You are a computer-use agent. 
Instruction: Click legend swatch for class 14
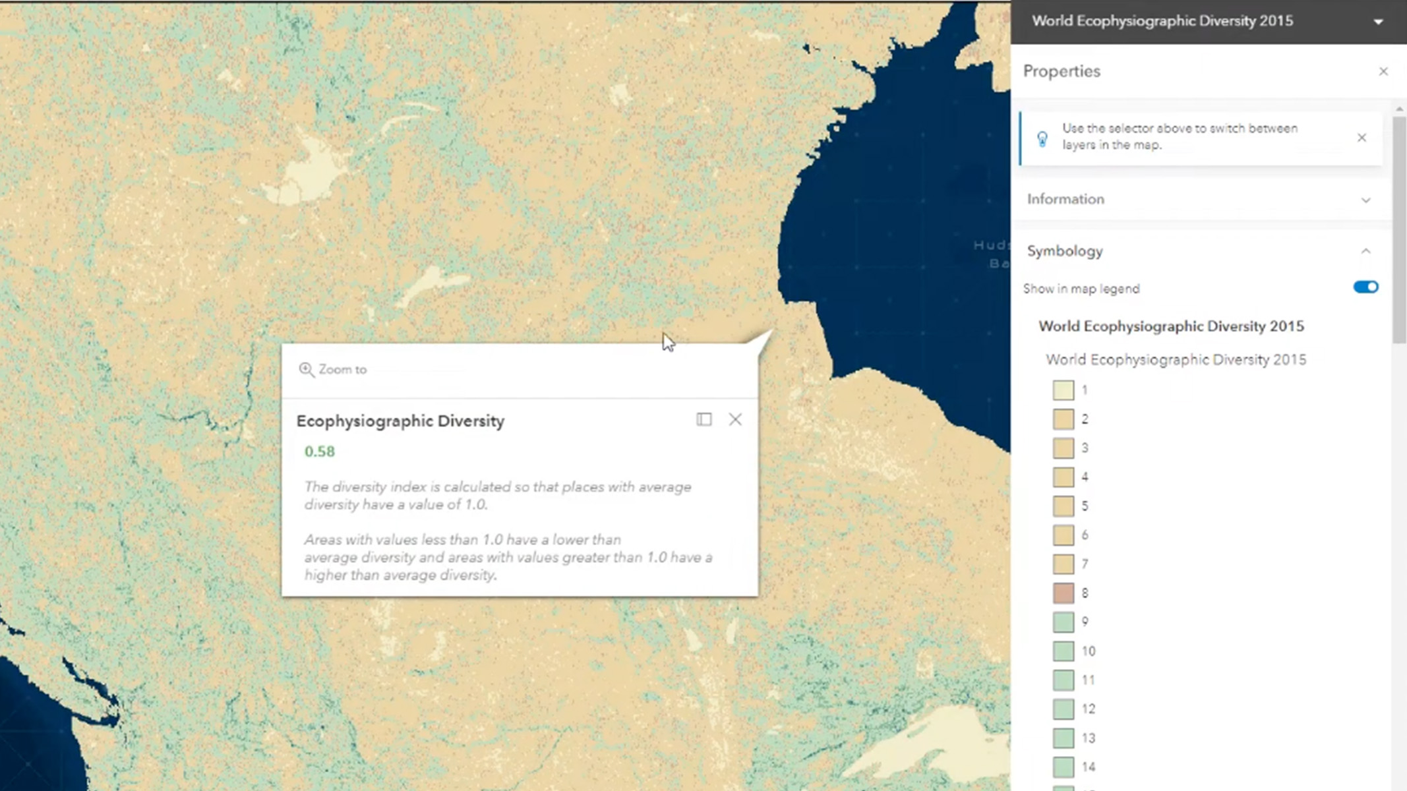[1063, 767]
